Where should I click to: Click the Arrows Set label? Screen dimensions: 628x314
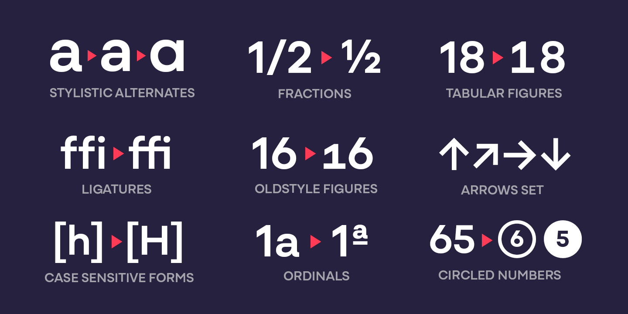pyautogui.click(x=502, y=190)
